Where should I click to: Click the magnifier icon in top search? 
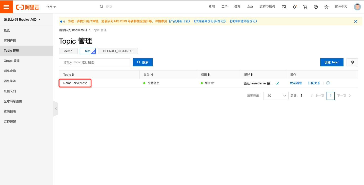coord(102,7)
